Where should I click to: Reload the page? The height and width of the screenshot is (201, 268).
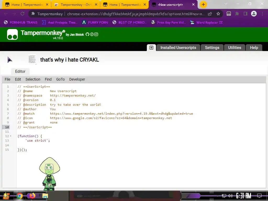click(23, 14)
